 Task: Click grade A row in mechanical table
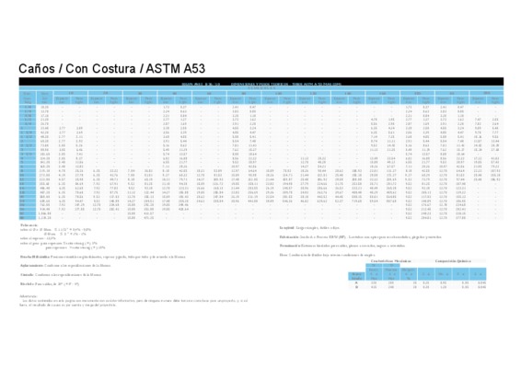click(417, 283)
